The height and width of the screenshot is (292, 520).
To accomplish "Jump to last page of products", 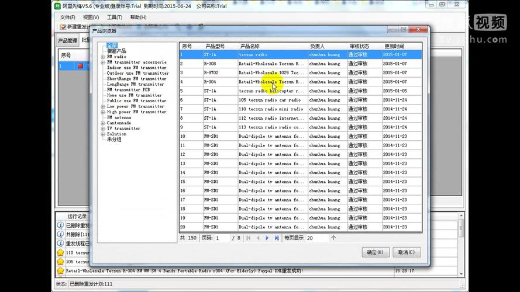I will [x=277, y=238].
